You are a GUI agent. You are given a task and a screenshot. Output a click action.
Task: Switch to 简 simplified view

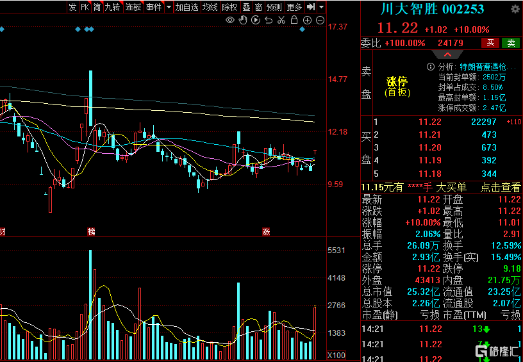(97, 7)
